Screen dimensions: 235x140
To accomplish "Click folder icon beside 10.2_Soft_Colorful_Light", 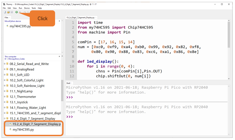I will (x=7, y=80).
